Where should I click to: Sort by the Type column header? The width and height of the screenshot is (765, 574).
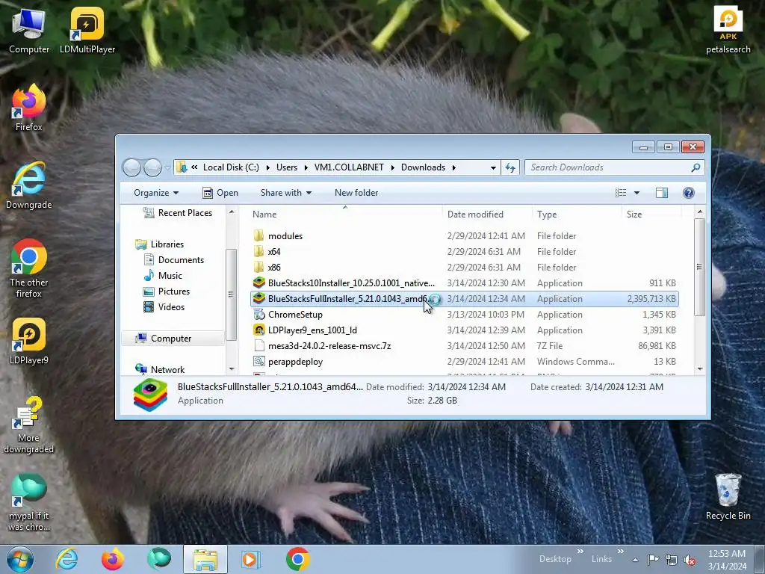pyautogui.click(x=577, y=215)
